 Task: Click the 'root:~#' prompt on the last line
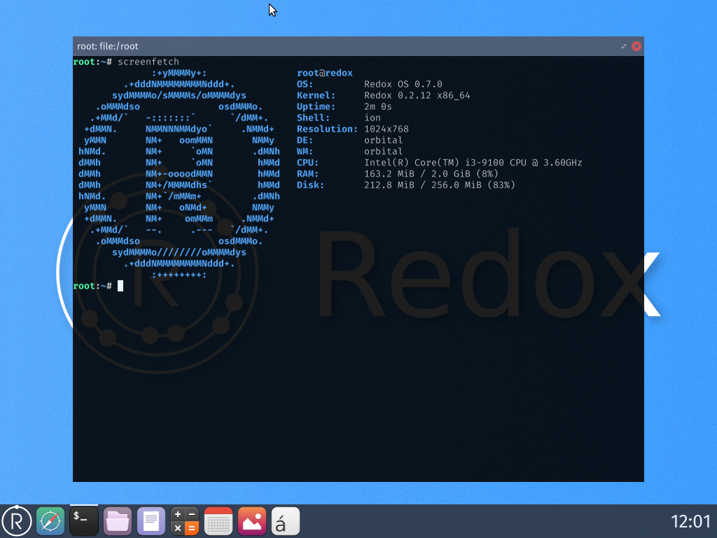pyautogui.click(x=92, y=286)
